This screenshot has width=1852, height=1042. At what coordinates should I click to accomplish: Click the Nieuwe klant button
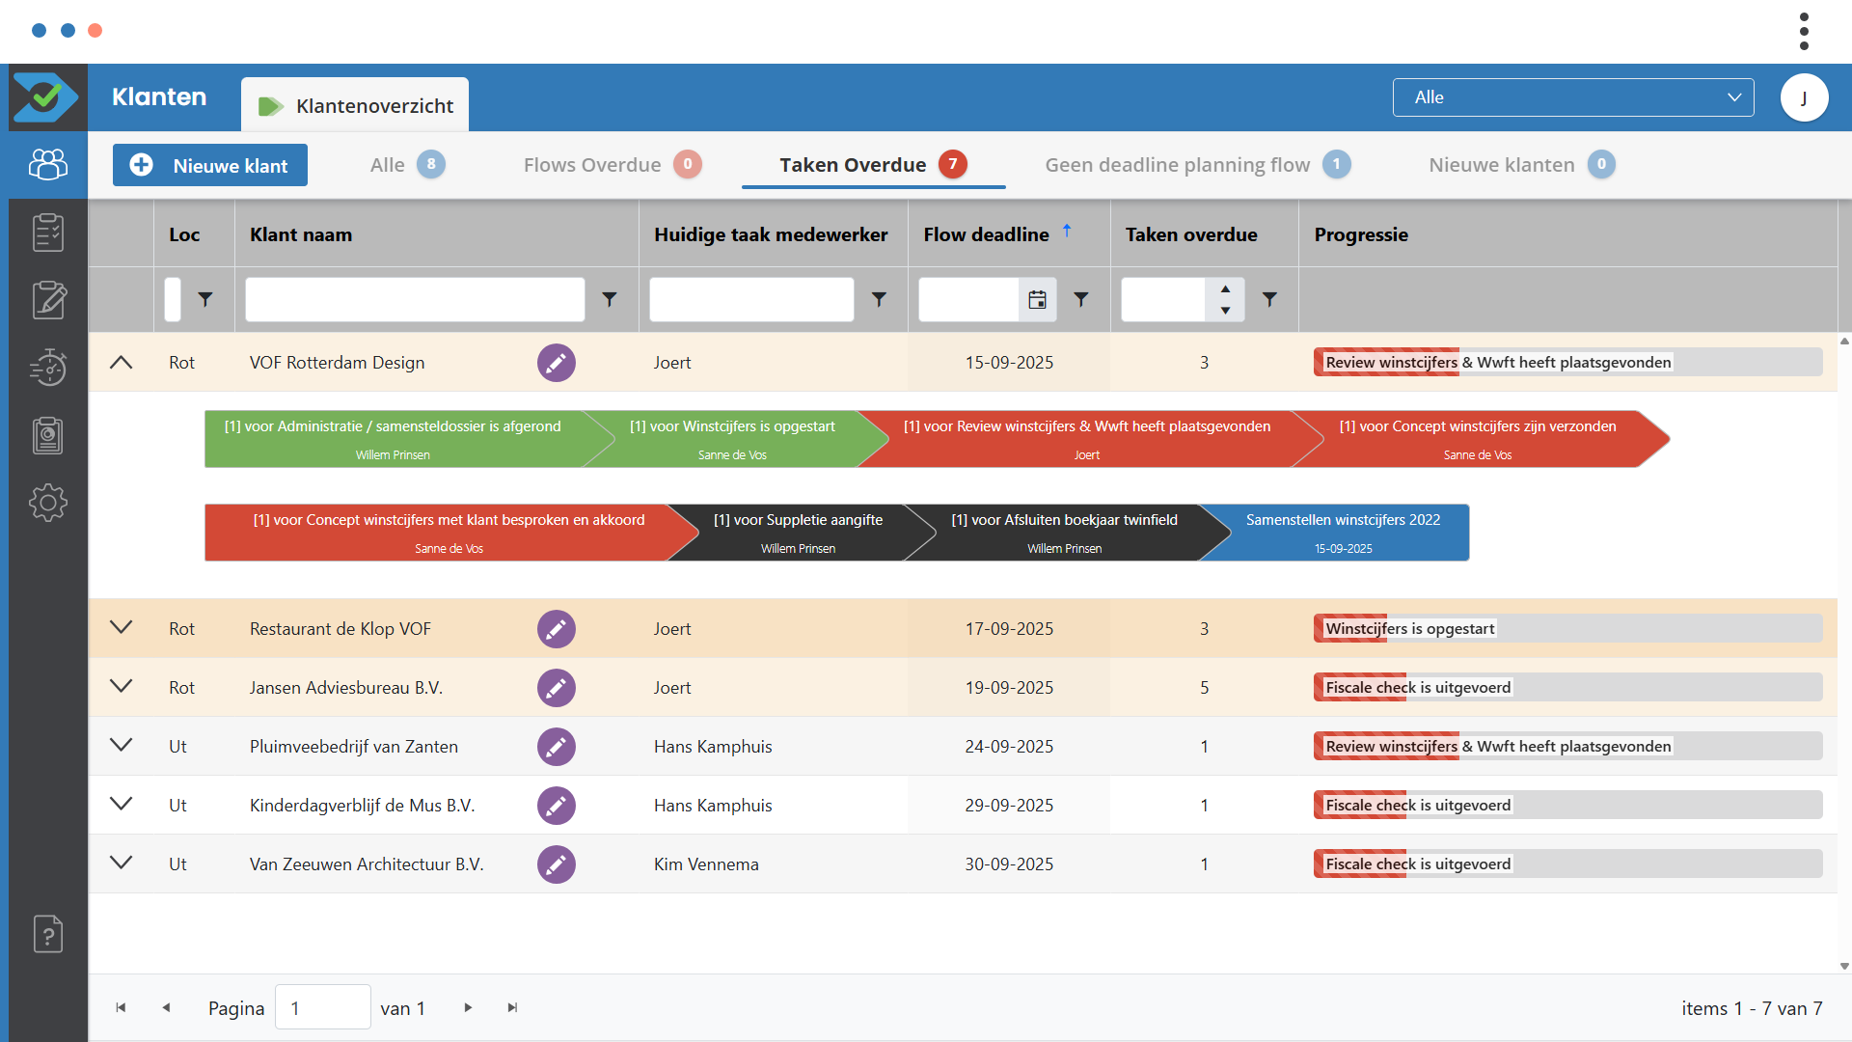[210, 165]
